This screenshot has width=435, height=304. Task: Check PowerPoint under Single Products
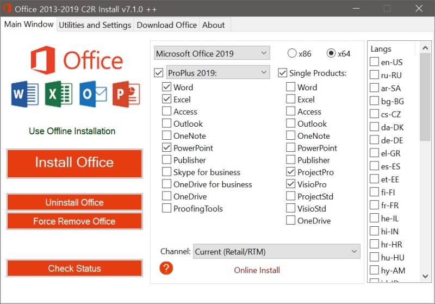pyautogui.click(x=290, y=147)
